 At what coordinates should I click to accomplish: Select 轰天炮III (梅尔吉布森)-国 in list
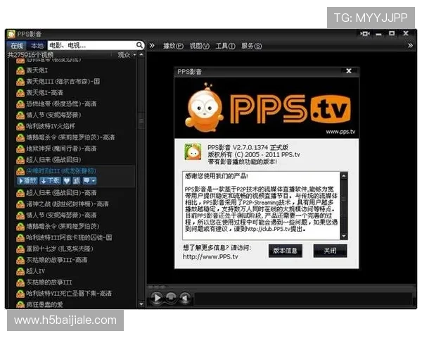[x=63, y=82]
